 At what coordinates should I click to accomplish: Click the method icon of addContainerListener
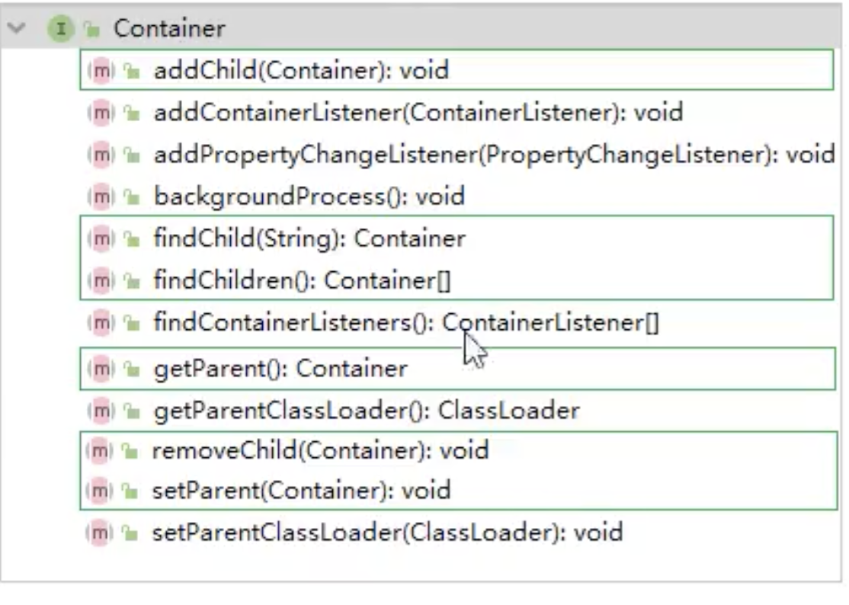tap(101, 113)
